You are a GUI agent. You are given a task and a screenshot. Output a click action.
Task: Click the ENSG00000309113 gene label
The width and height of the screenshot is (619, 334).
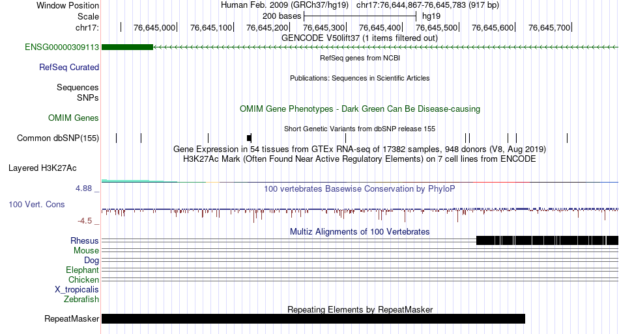coord(62,47)
